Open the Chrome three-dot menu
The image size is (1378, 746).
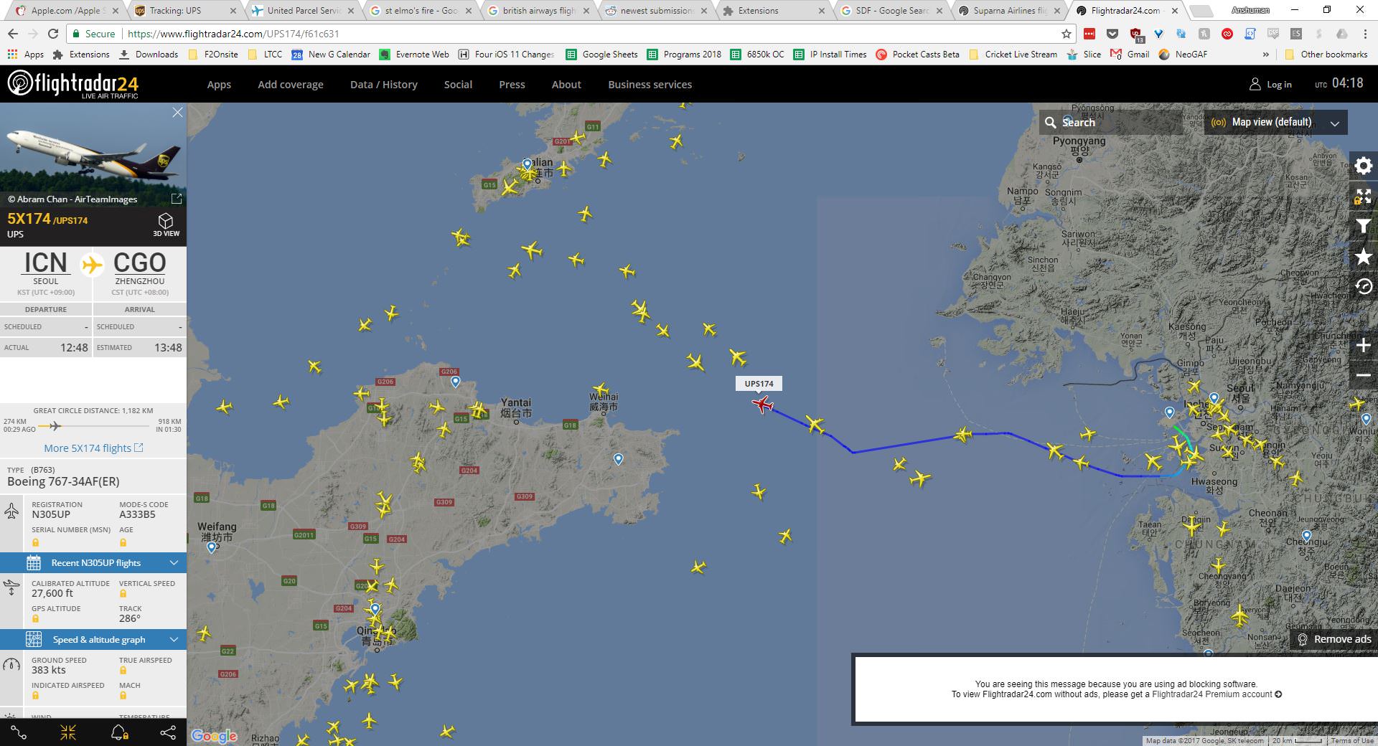pyautogui.click(x=1365, y=34)
